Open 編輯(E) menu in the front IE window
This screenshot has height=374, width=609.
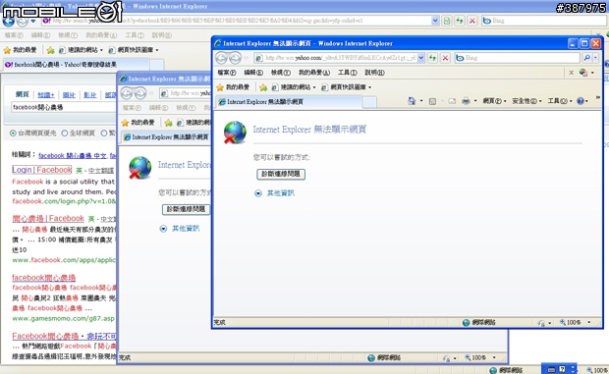click(253, 73)
